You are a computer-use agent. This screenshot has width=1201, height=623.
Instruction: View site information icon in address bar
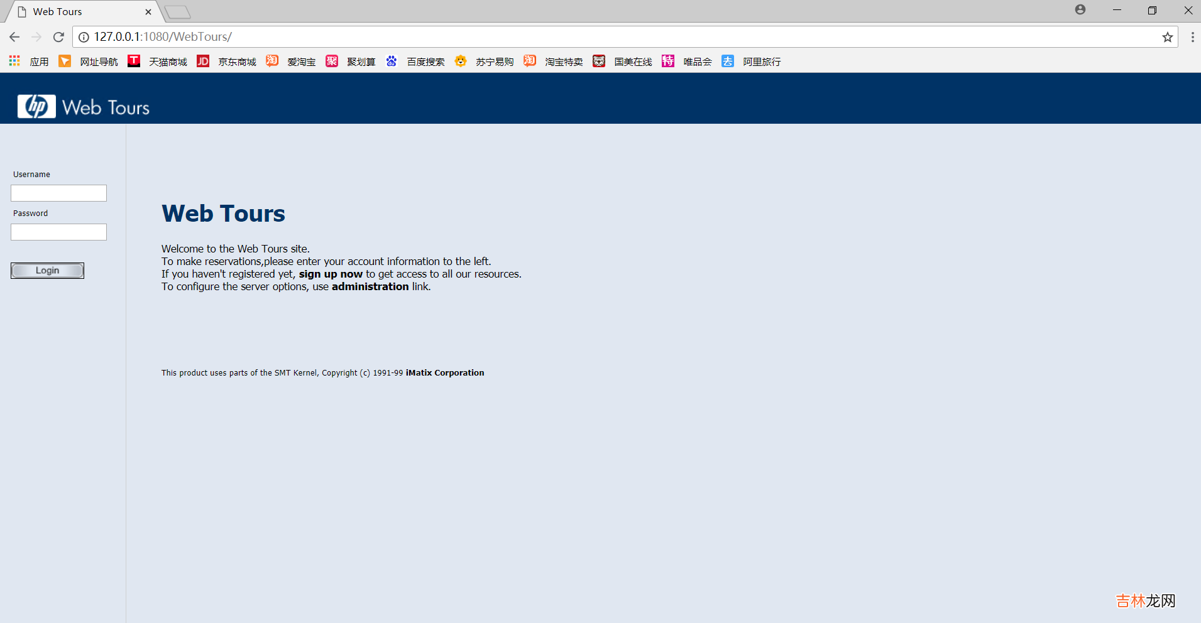84,37
